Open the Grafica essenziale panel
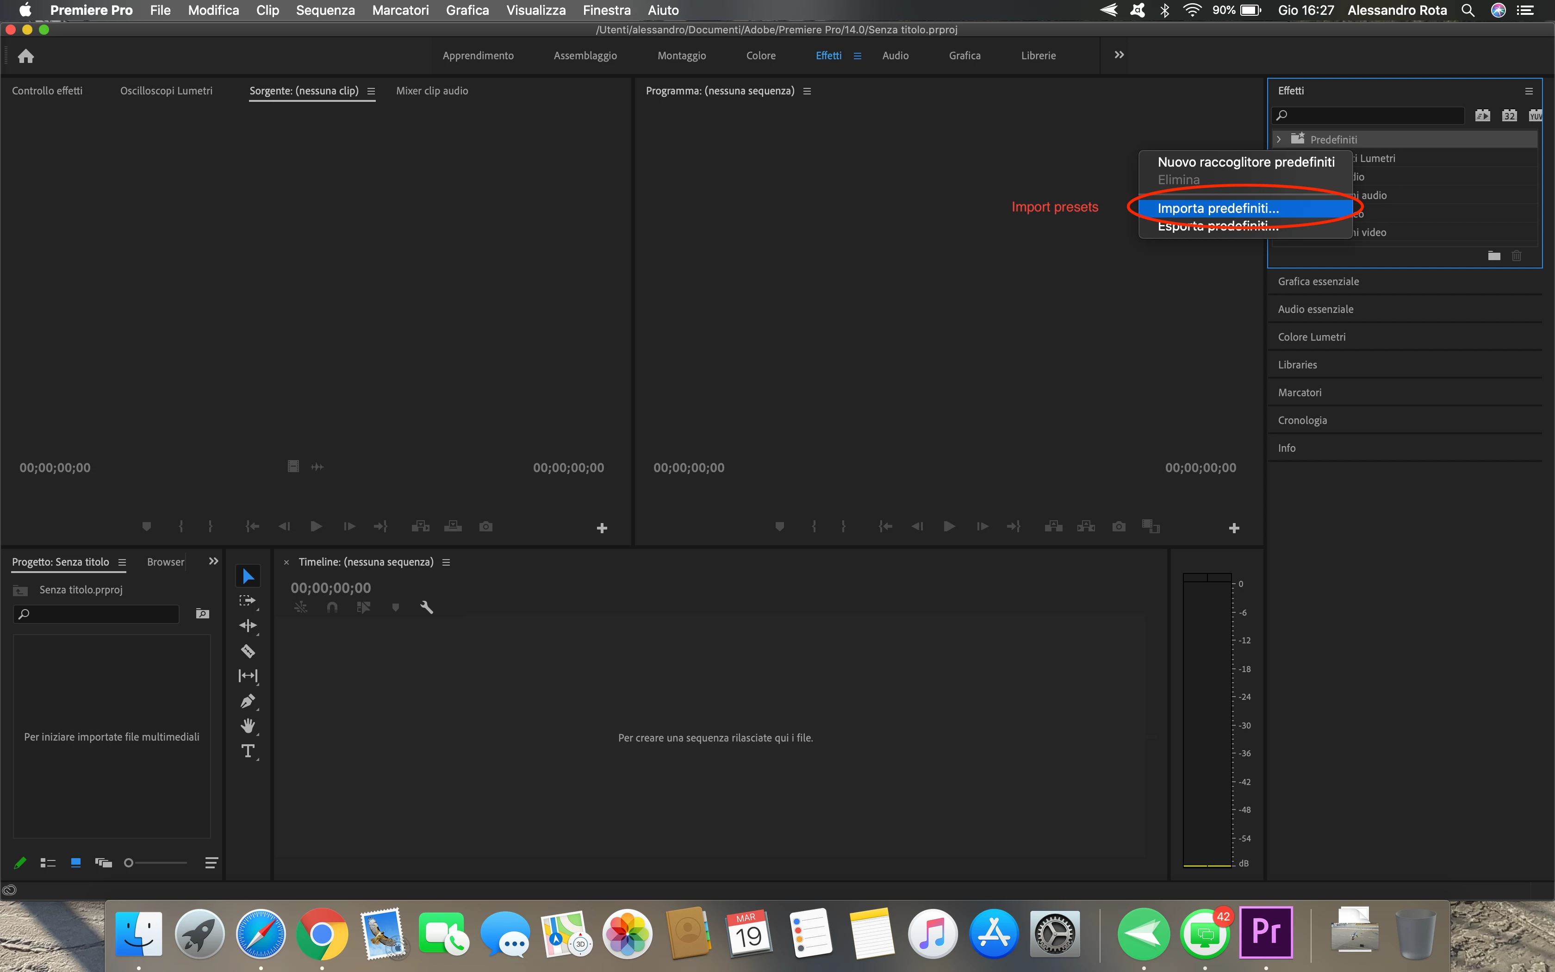The width and height of the screenshot is (1555, 972). coord(1318,281)
